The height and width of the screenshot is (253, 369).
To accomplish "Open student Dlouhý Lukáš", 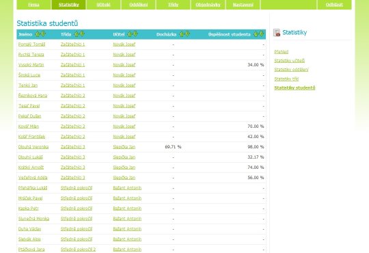I will click(31, 157).
